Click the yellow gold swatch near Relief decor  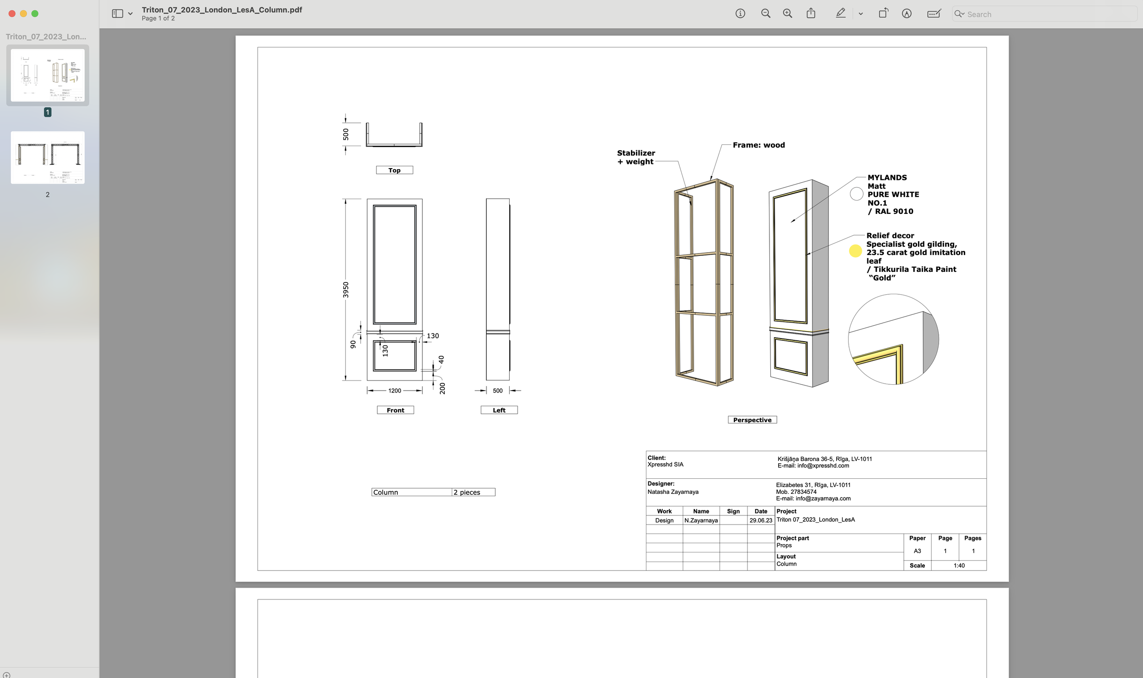point(856,251)
